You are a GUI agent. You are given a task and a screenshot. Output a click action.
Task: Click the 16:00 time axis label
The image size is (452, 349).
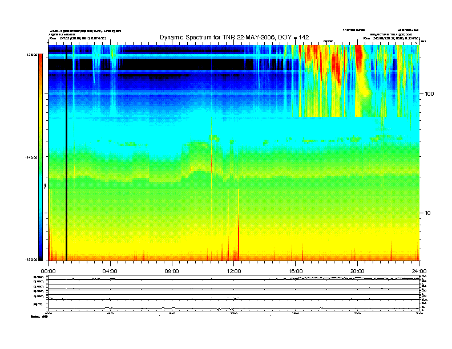click(296, 271)
